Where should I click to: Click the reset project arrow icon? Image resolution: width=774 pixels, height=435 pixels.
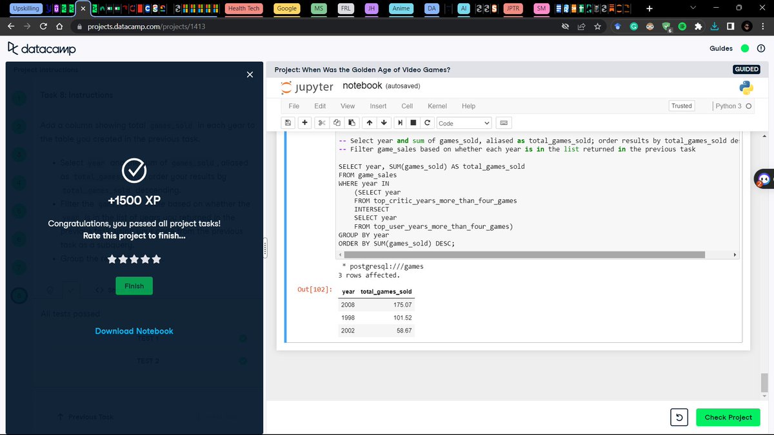pos(679,417)
